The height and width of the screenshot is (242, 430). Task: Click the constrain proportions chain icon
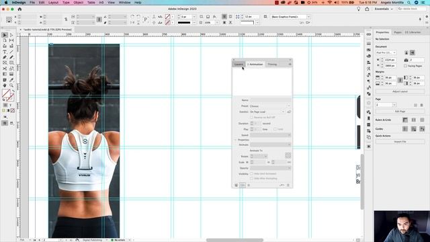pyautogui.click(x=66, y=19)
